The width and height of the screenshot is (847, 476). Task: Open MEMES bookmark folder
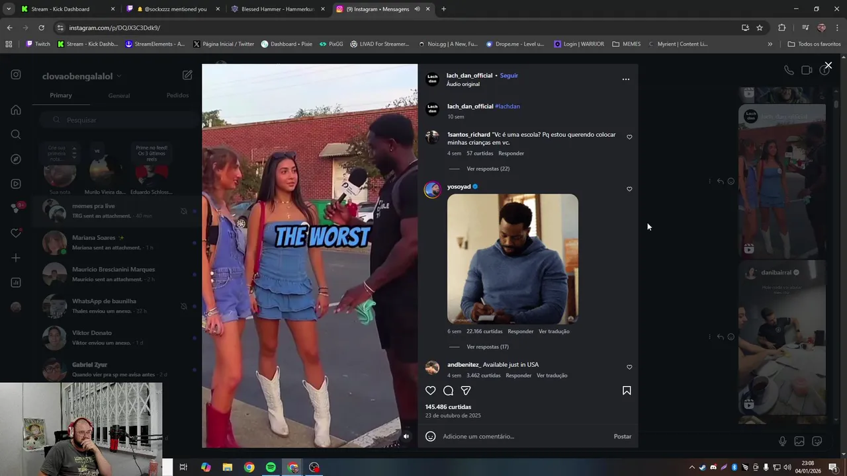(627, 44)
